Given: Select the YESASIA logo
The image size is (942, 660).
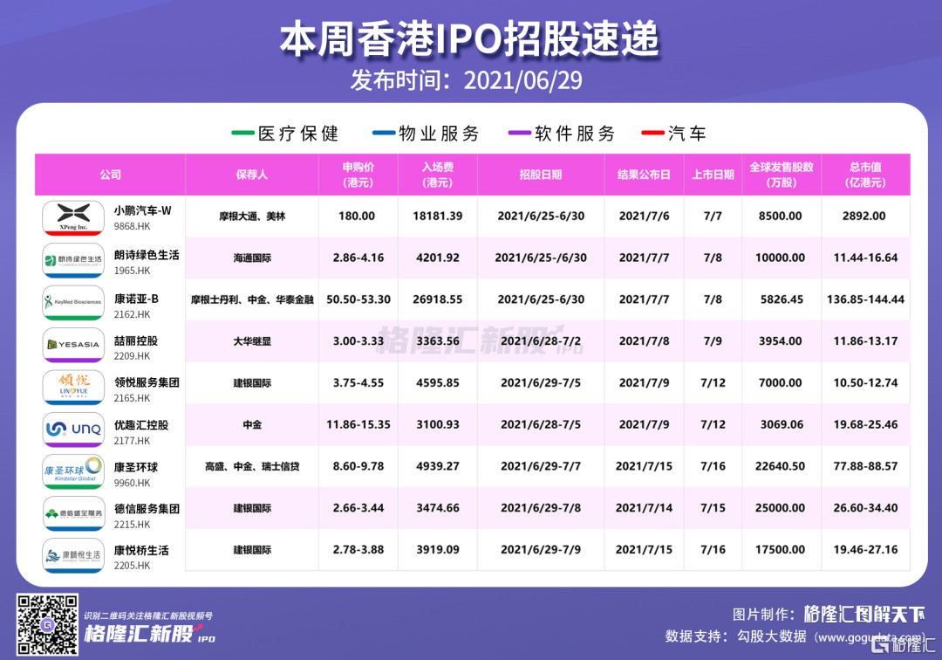Looking at the screenshot, I should (74, 342).
